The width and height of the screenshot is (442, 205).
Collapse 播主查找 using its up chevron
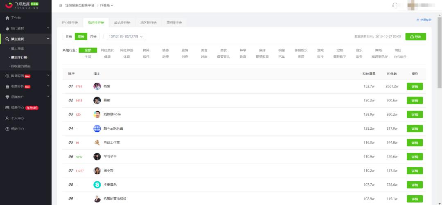click(x=48, y=38)
